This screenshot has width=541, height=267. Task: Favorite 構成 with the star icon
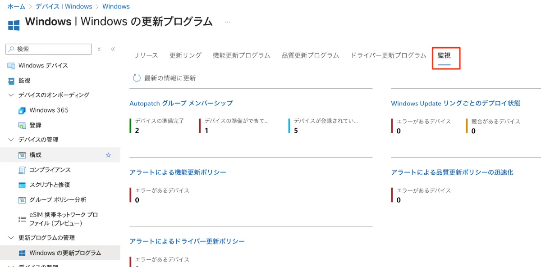tap(108, 155)
